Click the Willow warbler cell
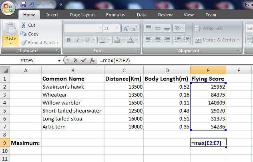 (73, 103)
